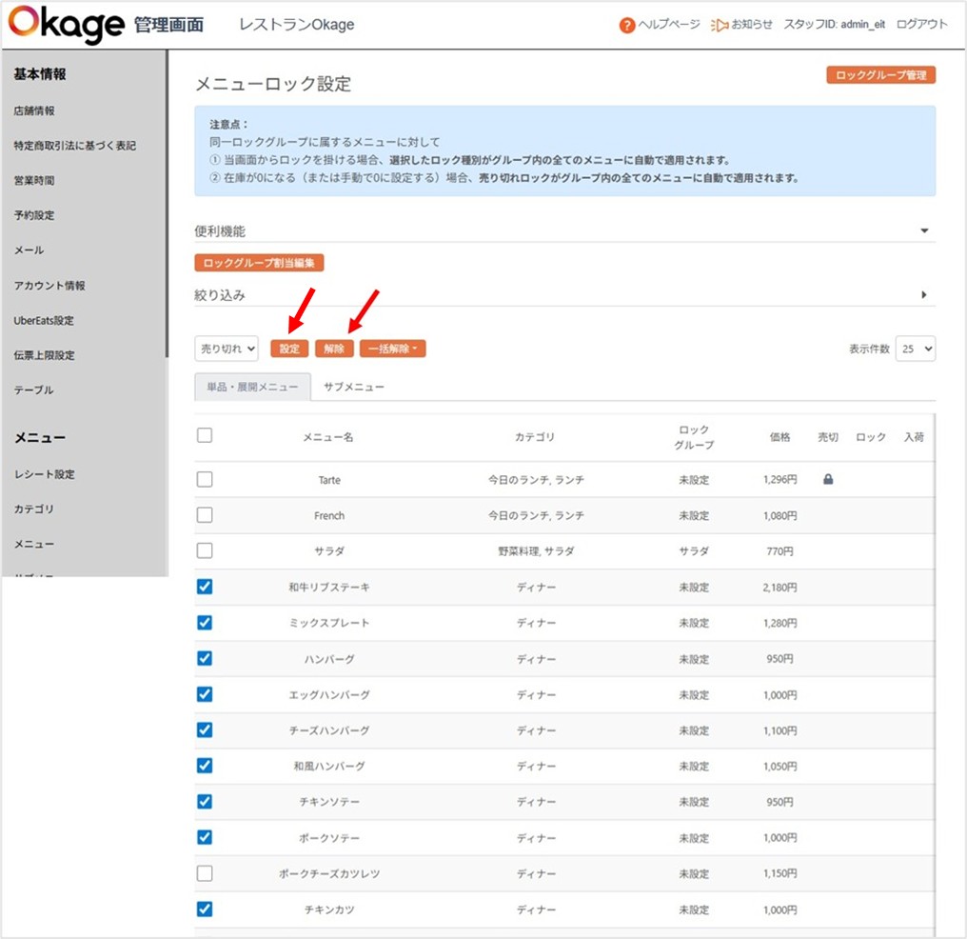Screen dimensions: 967x939
Task: Uncheck the 和牛リブステーキ checkbox
Action: [205, 587]
